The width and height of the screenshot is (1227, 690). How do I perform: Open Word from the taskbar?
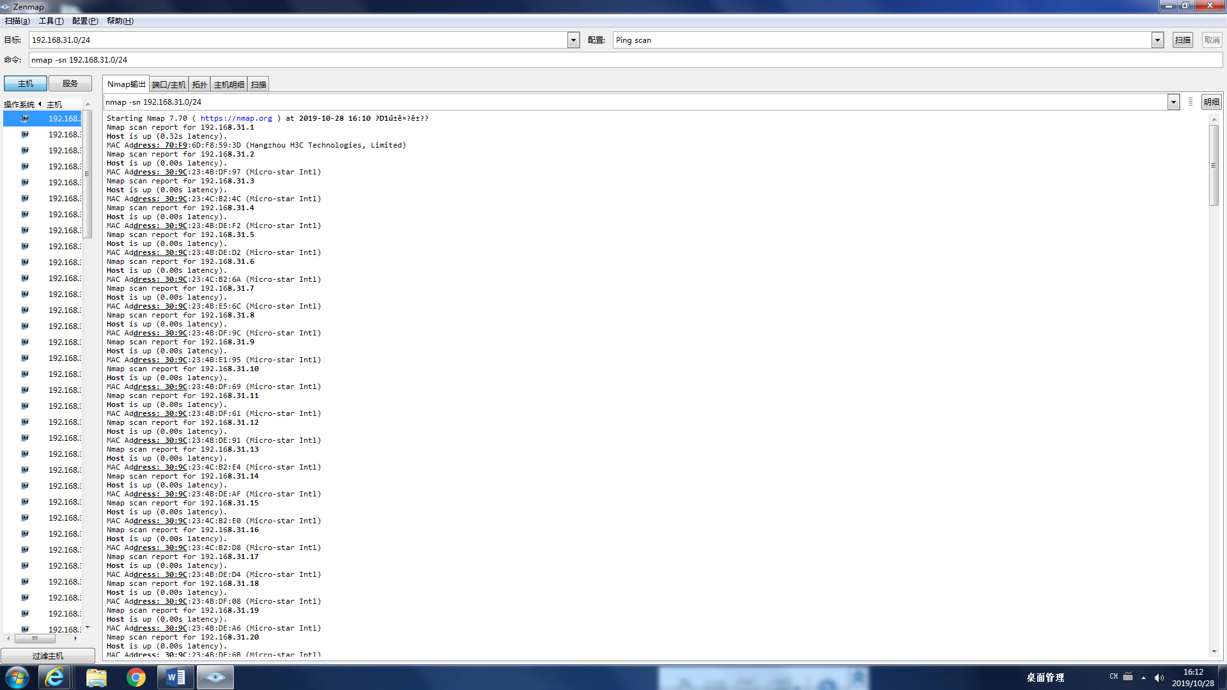[176, 677]
